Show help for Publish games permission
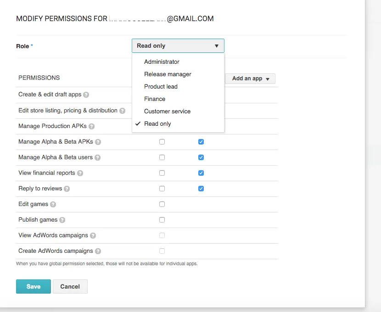The width and height of the screenshot is (381, 312). (x=62, y=220)
